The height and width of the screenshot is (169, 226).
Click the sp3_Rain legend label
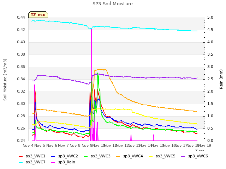pos(67,162)
